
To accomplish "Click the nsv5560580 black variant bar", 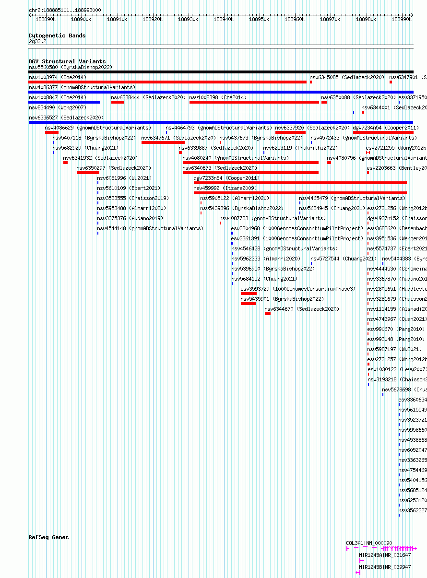I will (x=221, y=72).
